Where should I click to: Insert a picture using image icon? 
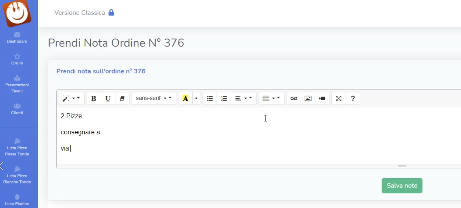tap(308, 99)
